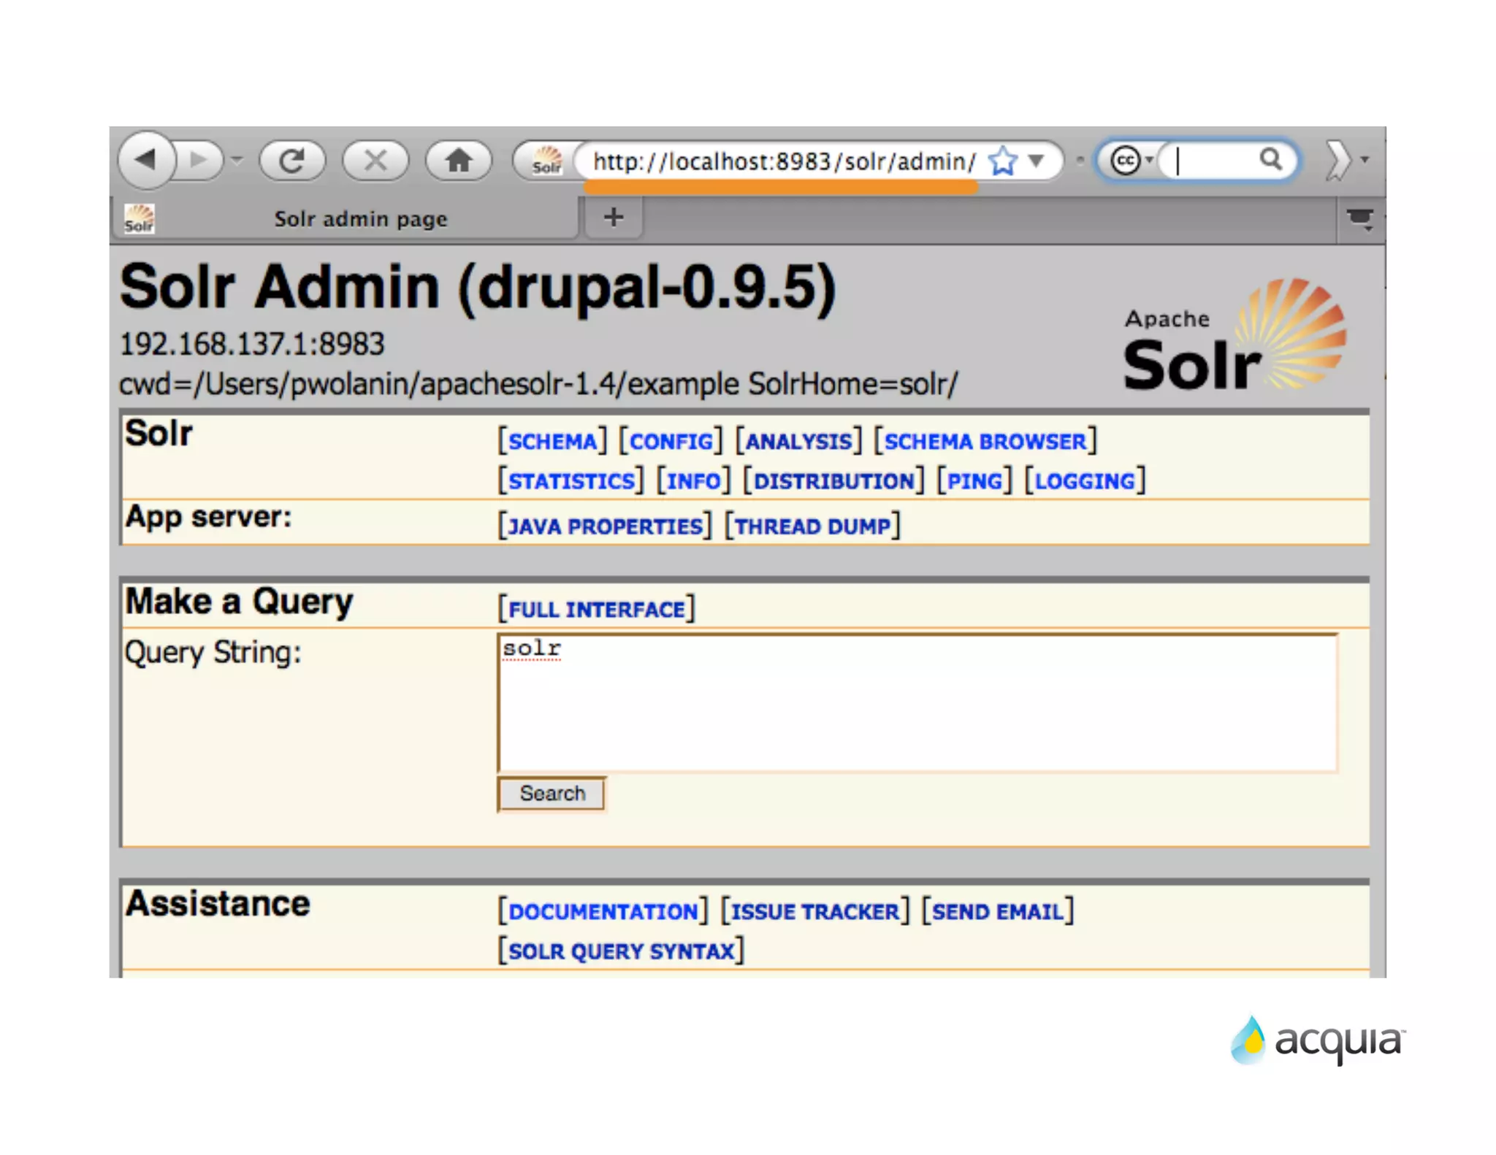
Task: Expand the toolbar overflow chevron
Action: [1338, 160]
